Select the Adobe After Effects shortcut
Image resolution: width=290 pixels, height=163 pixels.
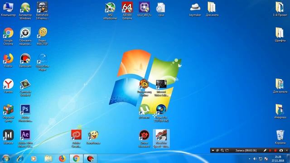pyautogui.click(x=25, y=139)
